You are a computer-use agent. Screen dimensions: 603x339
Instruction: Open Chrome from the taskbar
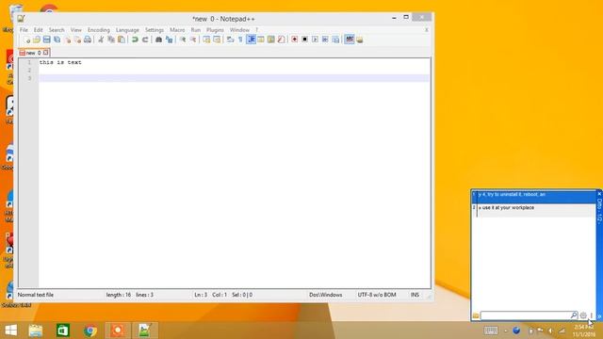click(x=90, y=331)
